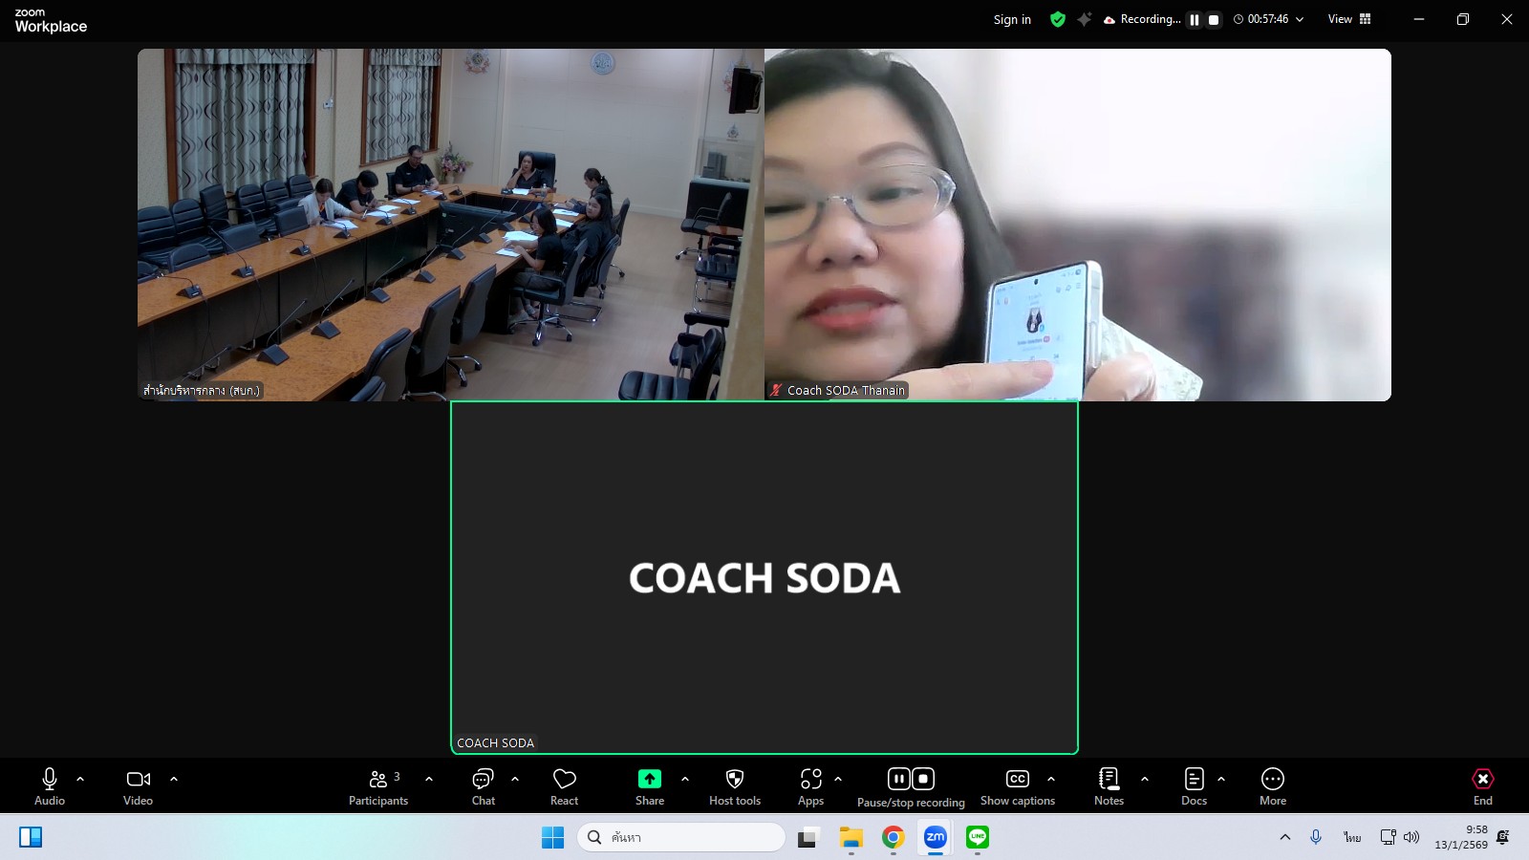This screenshot has height=860, width=1529.
Task: Expand the Video options chevron
Action: coord(174,779)
